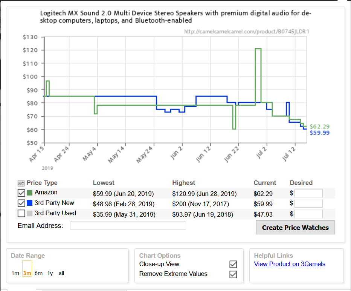Click the current price $47.93 cell
The width and height of the screenshot is (351, 291).
point(263,214)
